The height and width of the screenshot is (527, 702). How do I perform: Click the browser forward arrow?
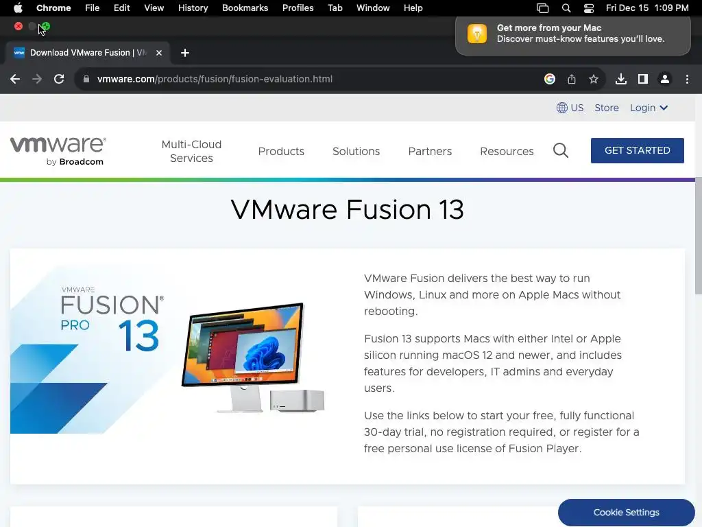tap(37, 80)
